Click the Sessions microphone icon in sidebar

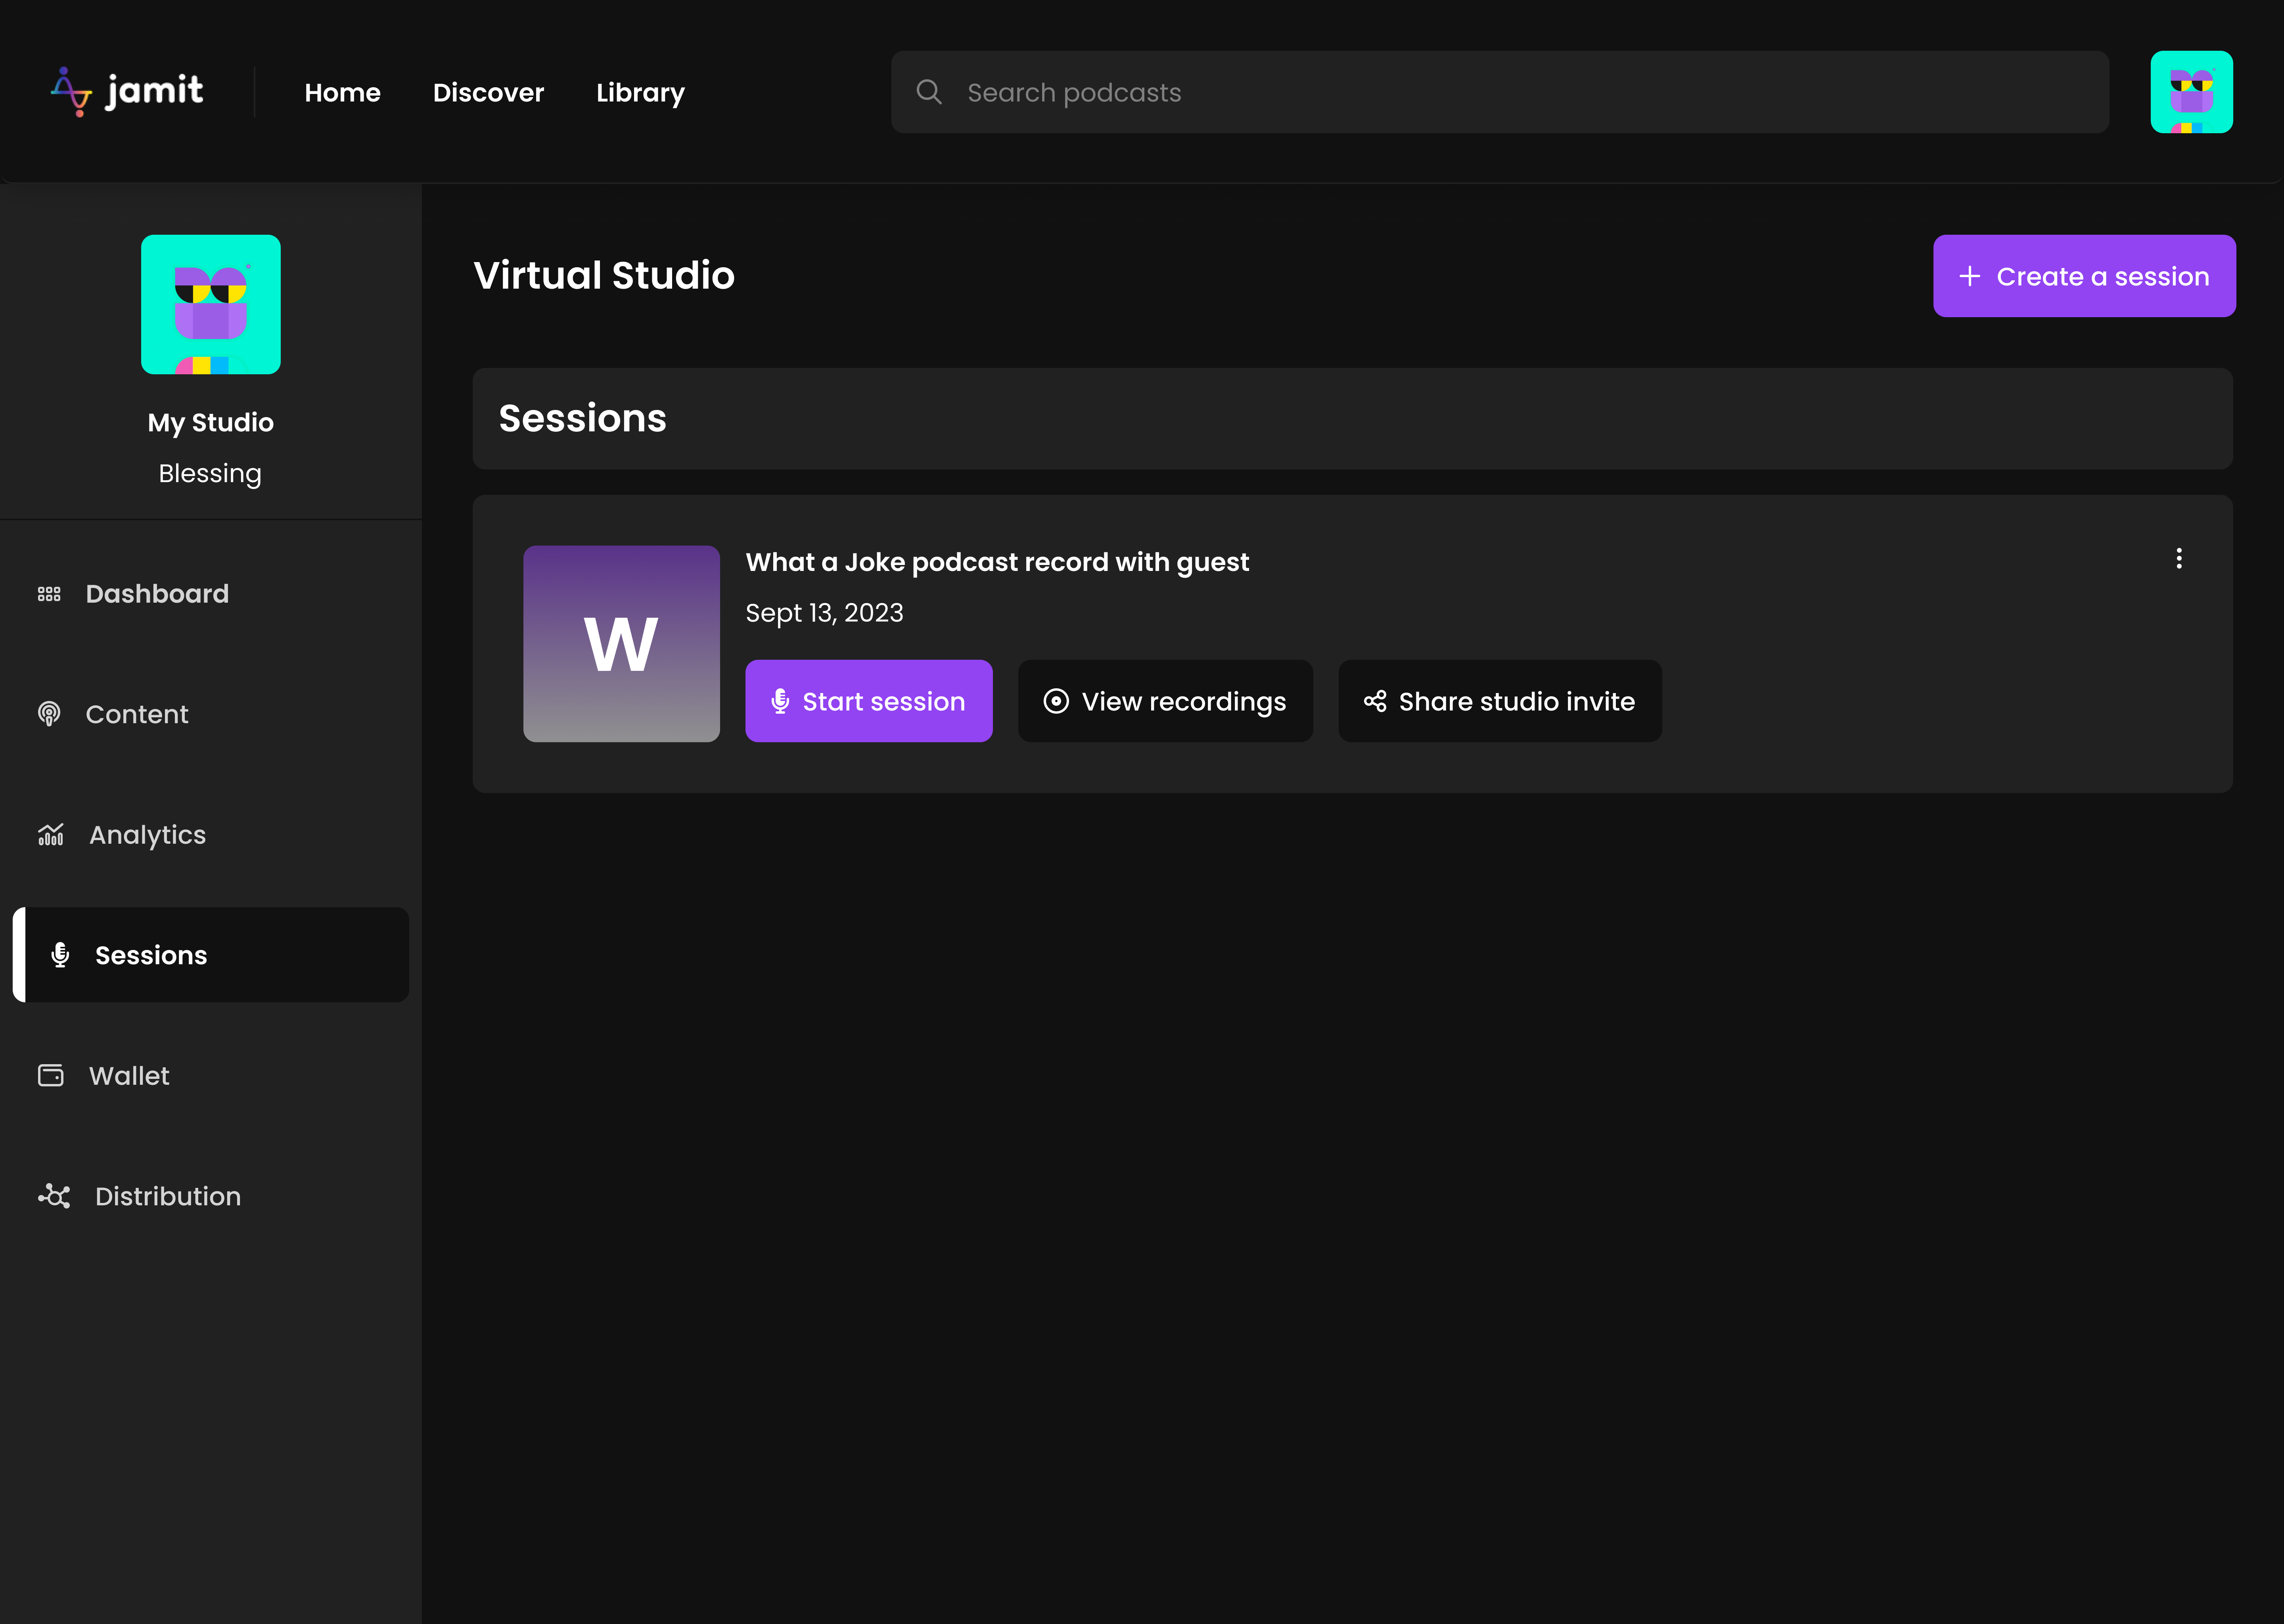click(x=60, y=955)
